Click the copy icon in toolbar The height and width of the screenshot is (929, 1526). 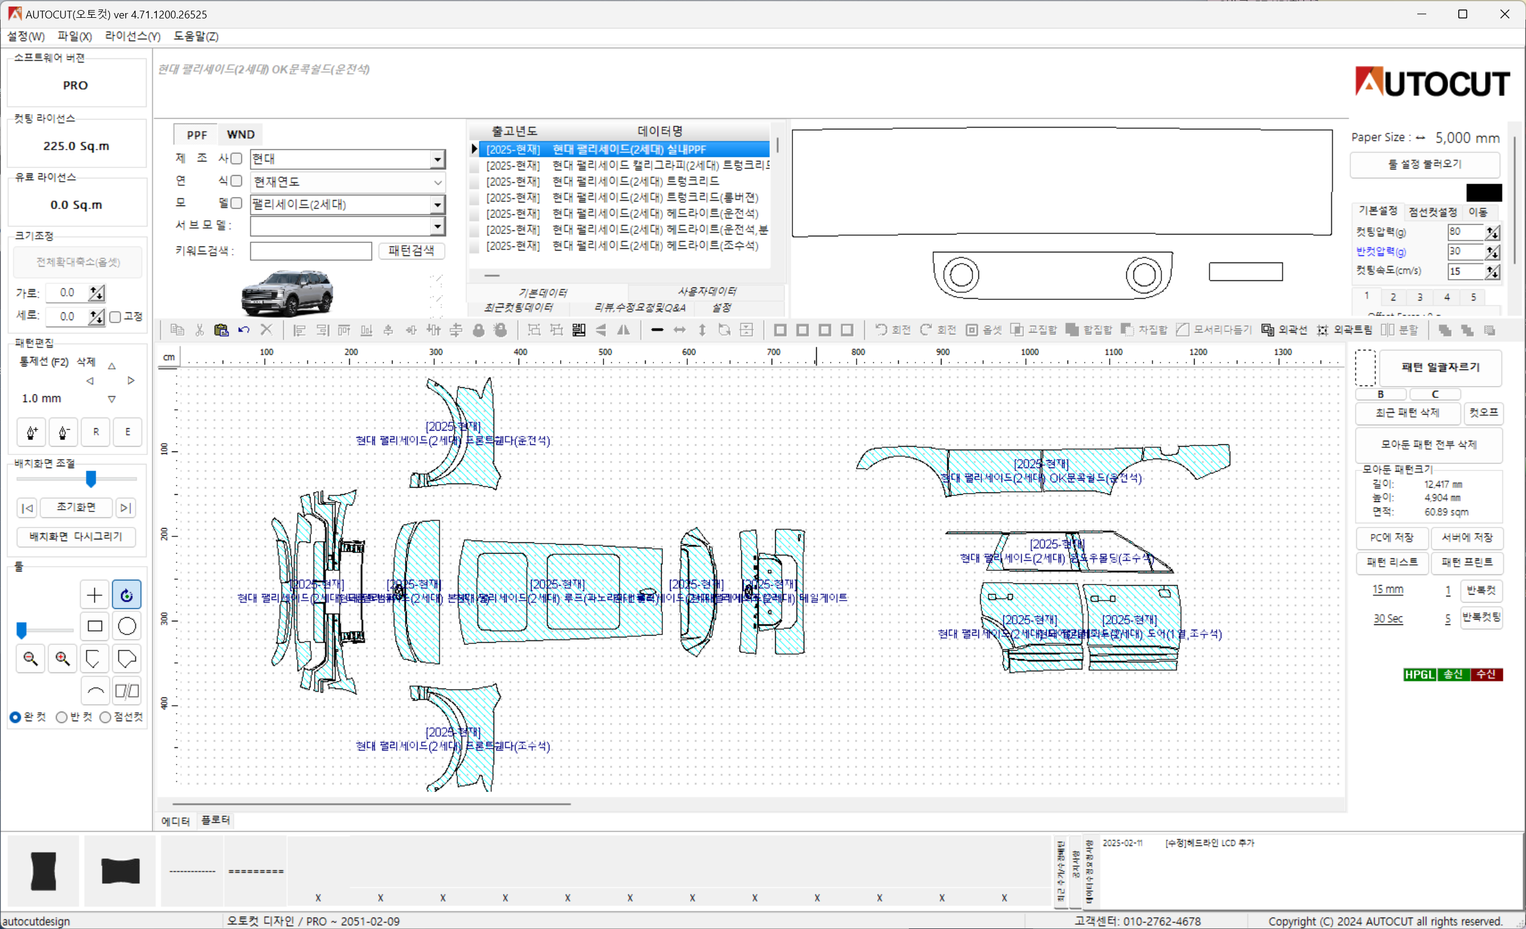(177, 330)
